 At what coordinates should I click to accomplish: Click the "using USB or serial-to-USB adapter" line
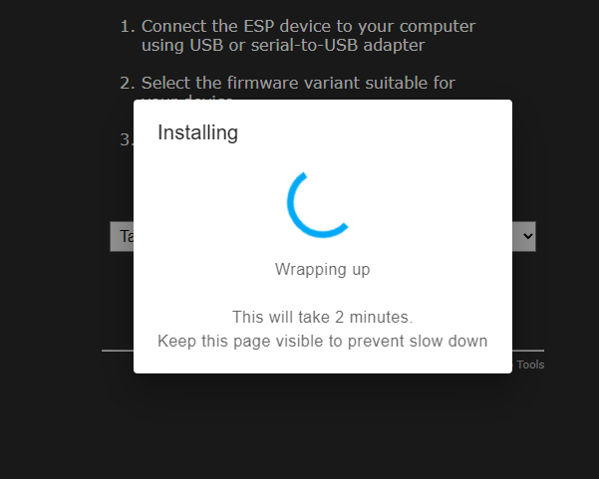283,45
